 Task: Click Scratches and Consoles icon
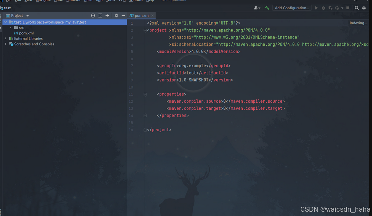tap(11, 44)
